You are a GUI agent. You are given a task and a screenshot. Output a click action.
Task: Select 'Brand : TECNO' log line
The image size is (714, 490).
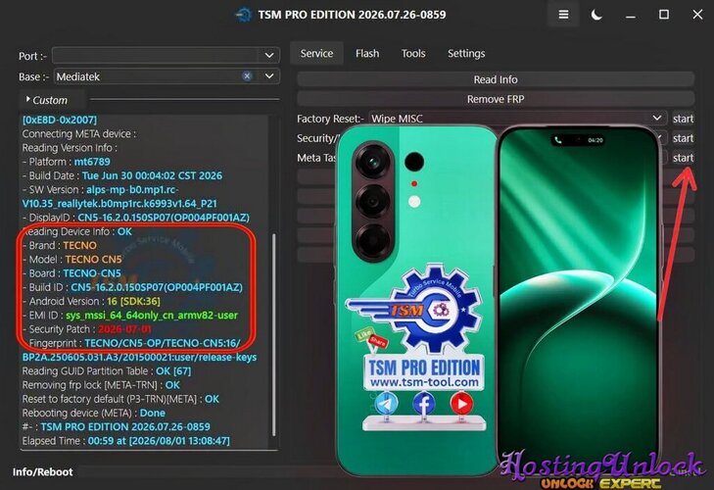click(x=60, y=245)
